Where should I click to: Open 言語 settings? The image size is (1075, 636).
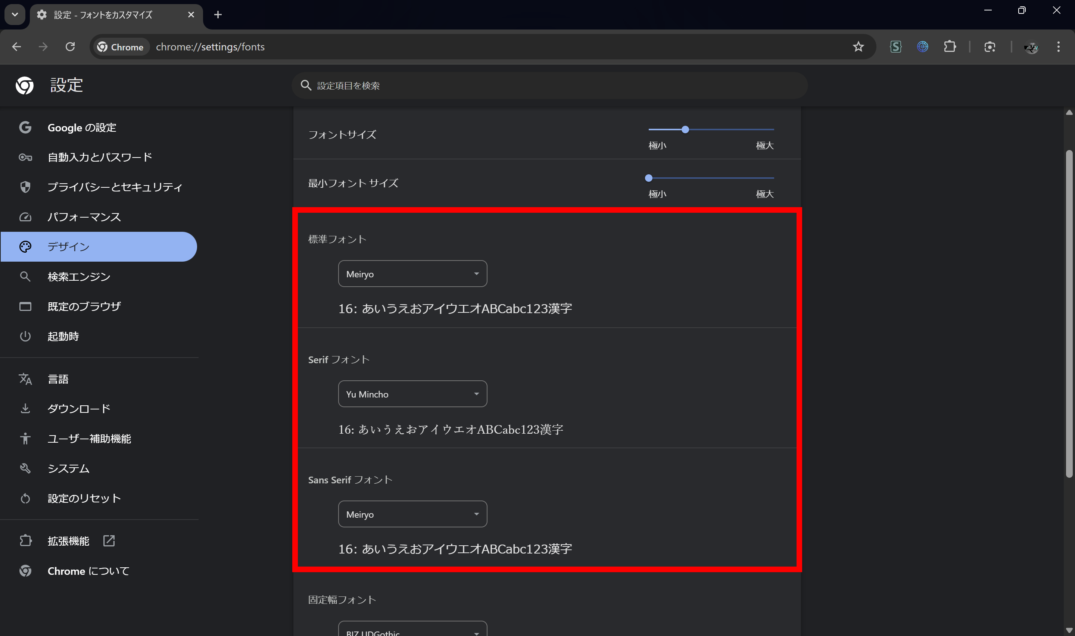point(99,379)
